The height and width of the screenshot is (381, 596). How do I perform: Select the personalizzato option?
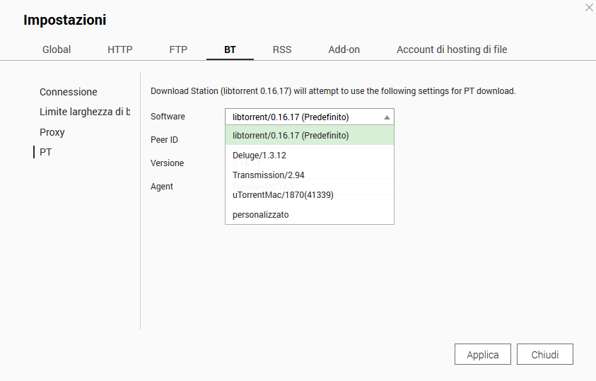click(309, 214)
